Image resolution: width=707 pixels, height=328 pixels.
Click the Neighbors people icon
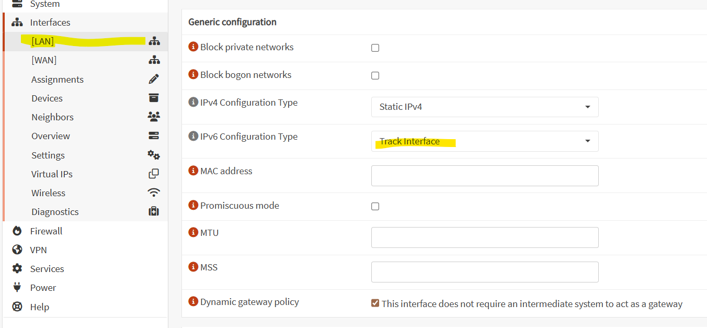pos(154,117)
